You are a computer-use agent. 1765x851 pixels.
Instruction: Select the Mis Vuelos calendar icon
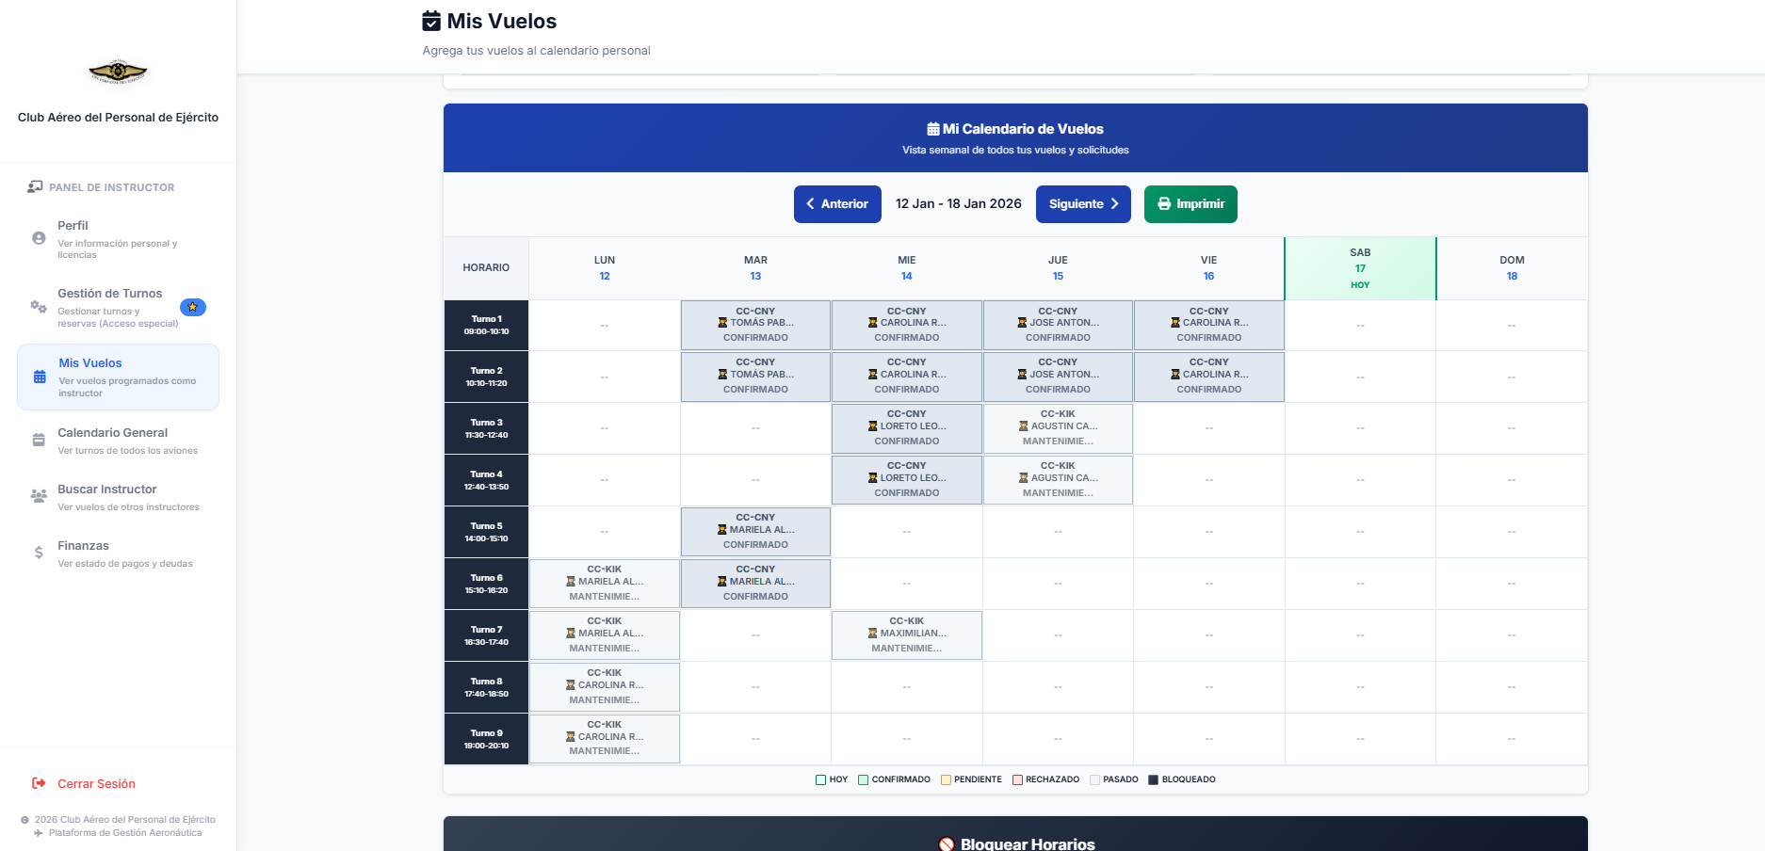[39, 376]
